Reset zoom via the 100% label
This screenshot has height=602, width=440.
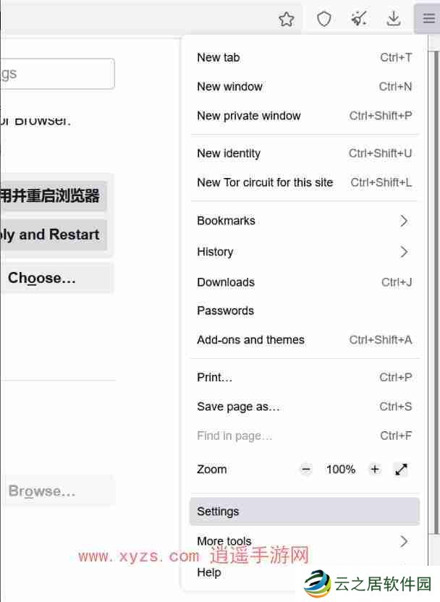340,470
